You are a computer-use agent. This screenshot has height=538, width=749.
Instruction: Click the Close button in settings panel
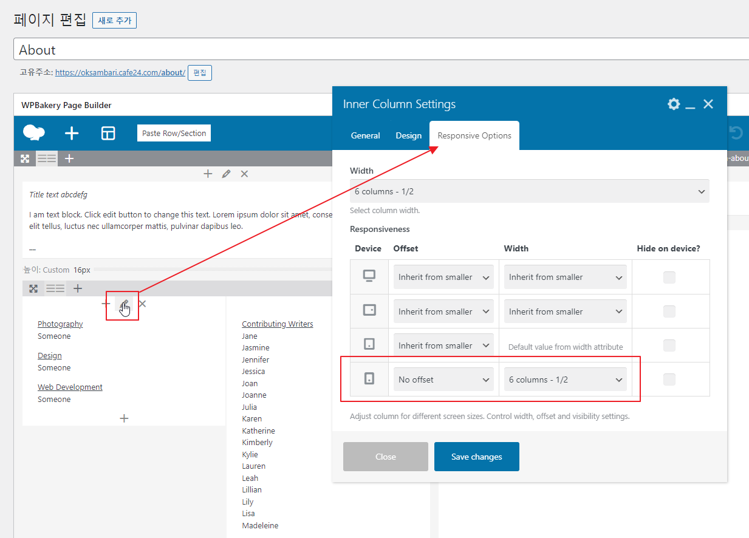[386, 457]
